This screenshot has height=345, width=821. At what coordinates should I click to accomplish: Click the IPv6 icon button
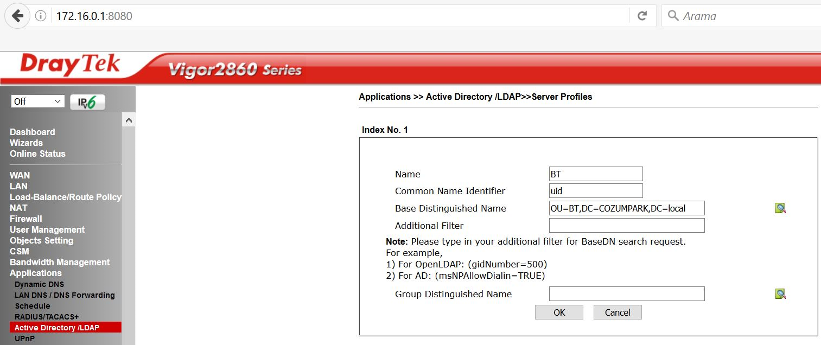(87, 102)
